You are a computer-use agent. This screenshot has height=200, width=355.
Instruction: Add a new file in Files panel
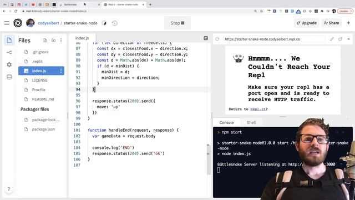[x=45, y=41]
